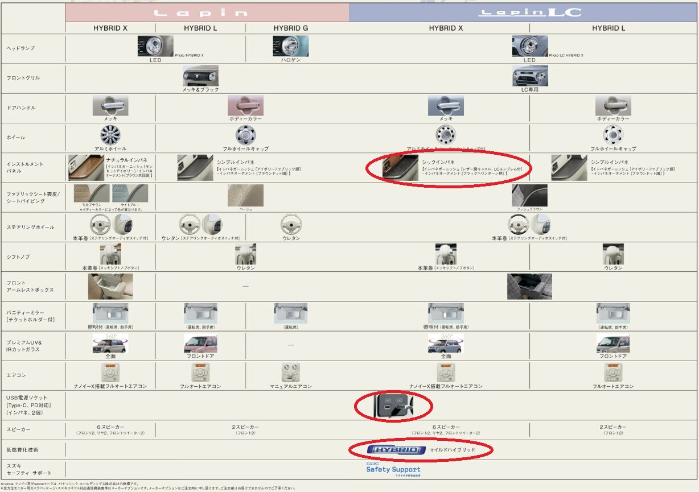Click the Lapin LC front armrest box photo
699x492 pixels.
pos(529,286)
